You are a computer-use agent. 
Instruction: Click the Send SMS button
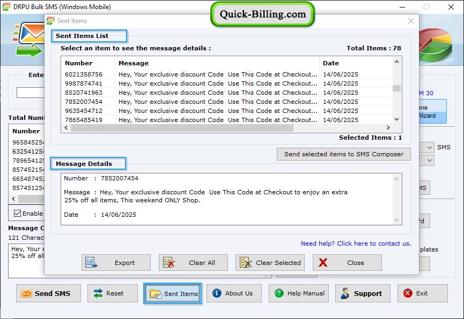pyautogui.click(x=48, y=293)
